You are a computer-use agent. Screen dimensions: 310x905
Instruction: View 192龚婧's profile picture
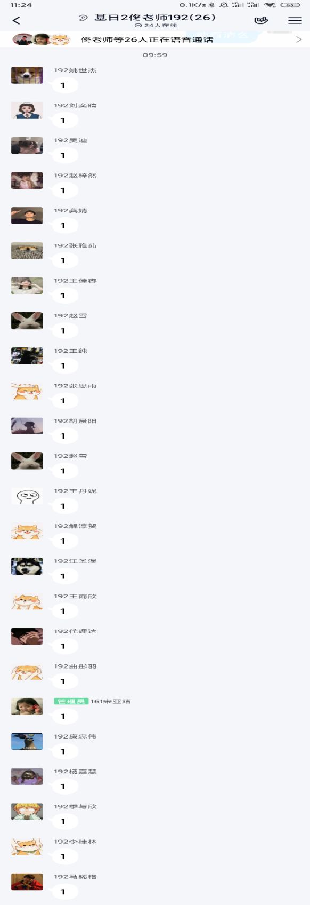coord(27,216)
